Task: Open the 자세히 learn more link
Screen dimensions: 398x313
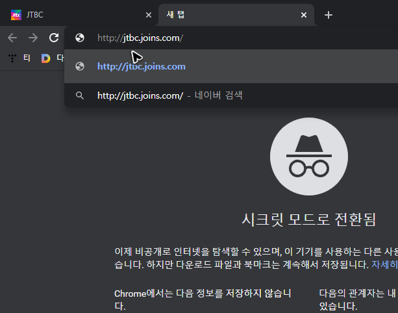Action: (x=384, y=265)
